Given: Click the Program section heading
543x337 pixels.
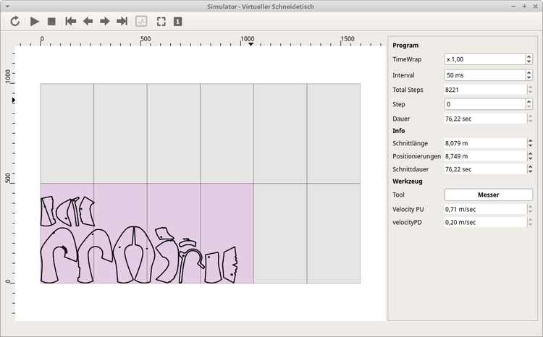Looking at the screenshot, I should [405, 46].
